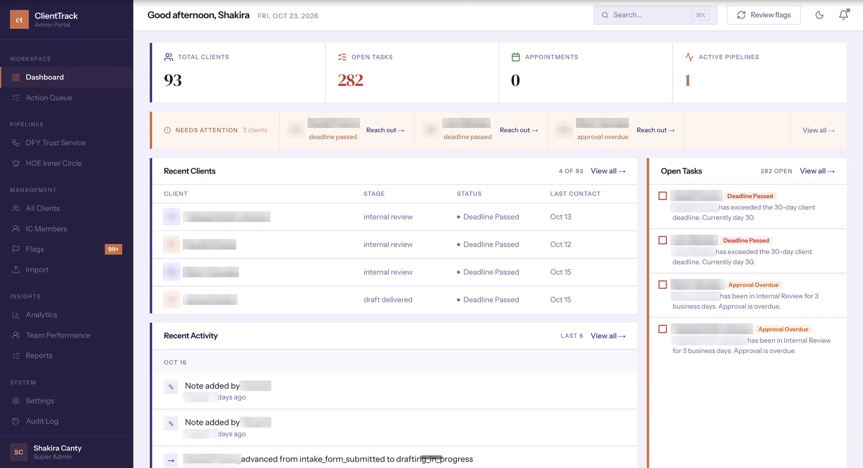Check first Deadline Passed task checkbox

pos(663,196)
